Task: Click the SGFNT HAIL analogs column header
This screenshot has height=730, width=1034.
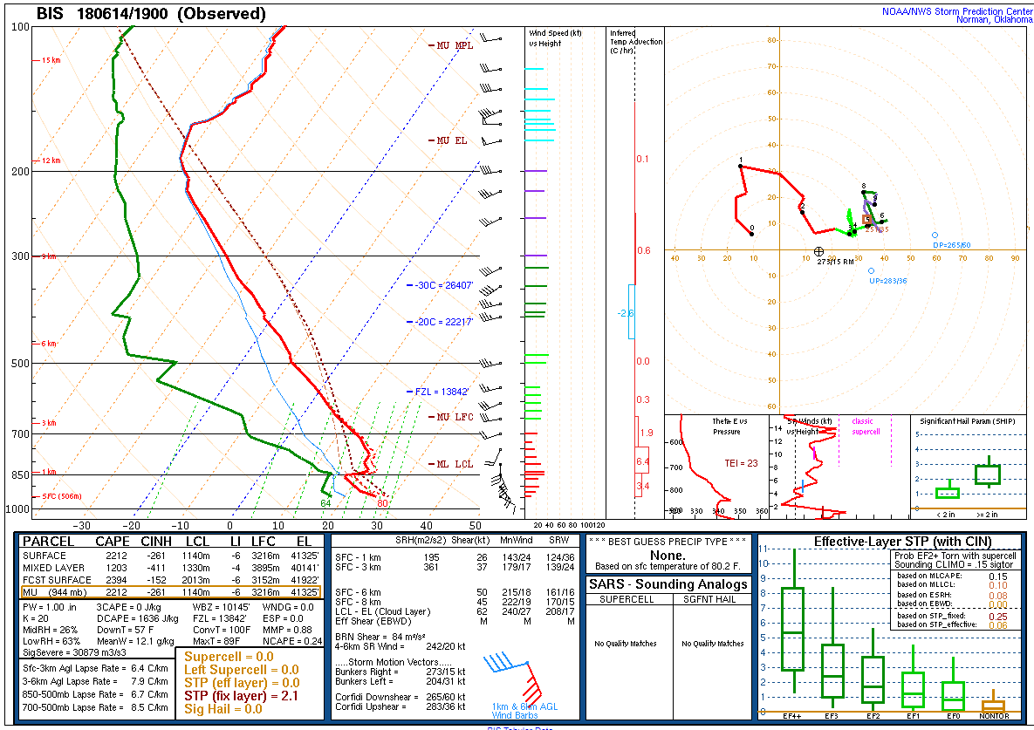Action: 709,599
